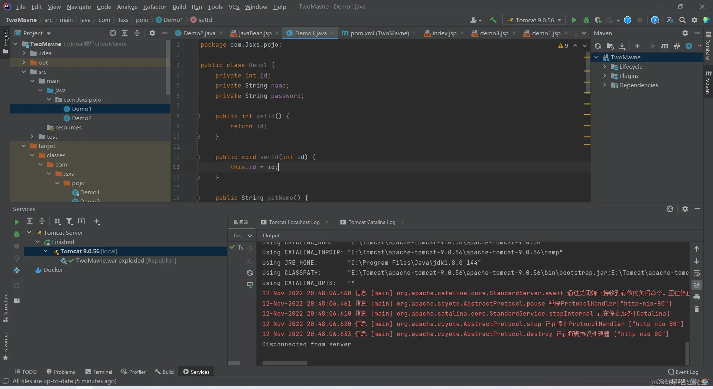Image resolution: width=713 pixels, height=389 pixels.
Task: Group services with the Group By icon
Action: [x=57, y=221]
